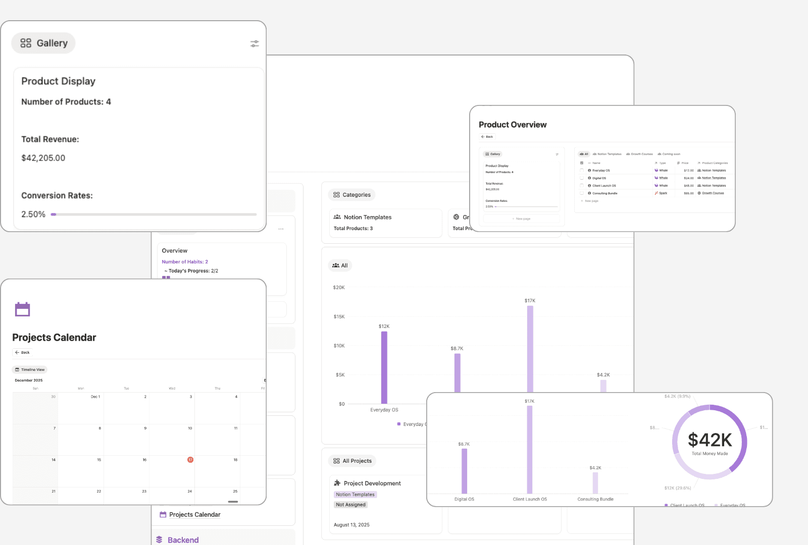Check the Everyday OS row checkbox
Viewport: 808px width, 545px height.
pyautogui.click(x=581, y=171)
